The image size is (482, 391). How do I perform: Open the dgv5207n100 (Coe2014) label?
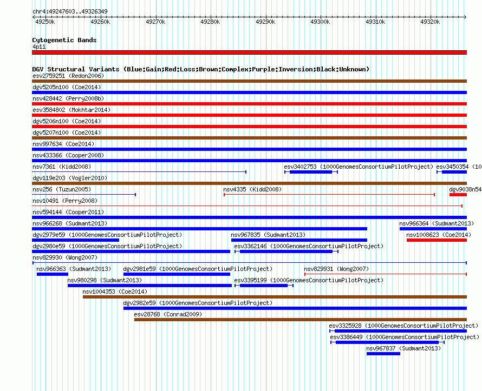(x=67, y=132)
